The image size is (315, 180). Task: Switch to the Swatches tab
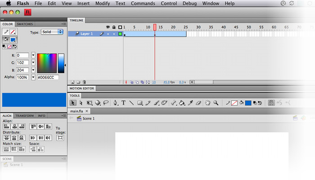pos(25,24)
